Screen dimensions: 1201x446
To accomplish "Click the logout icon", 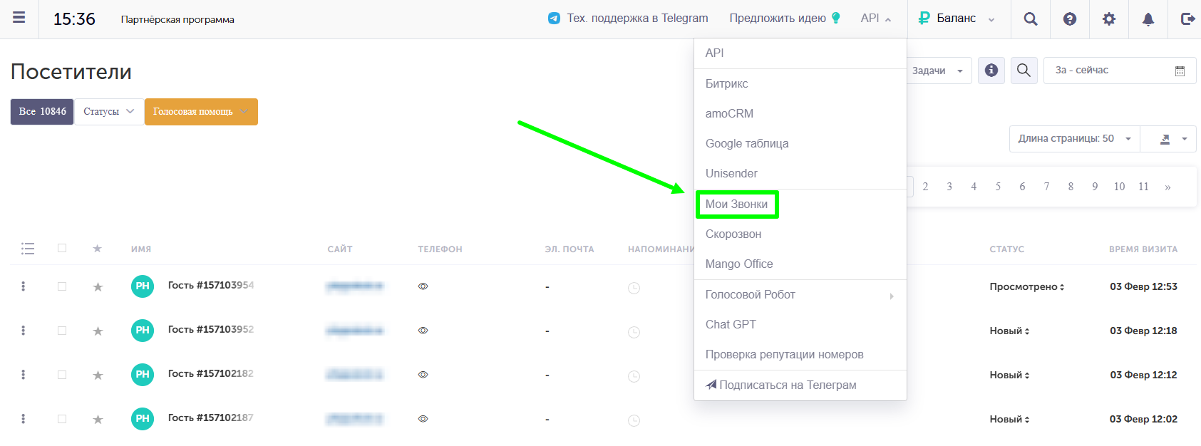I will click(1187, 19).
